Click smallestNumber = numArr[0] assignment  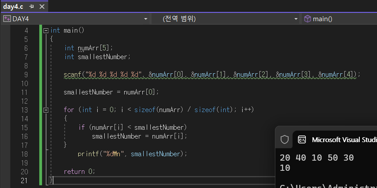[111, 92]
